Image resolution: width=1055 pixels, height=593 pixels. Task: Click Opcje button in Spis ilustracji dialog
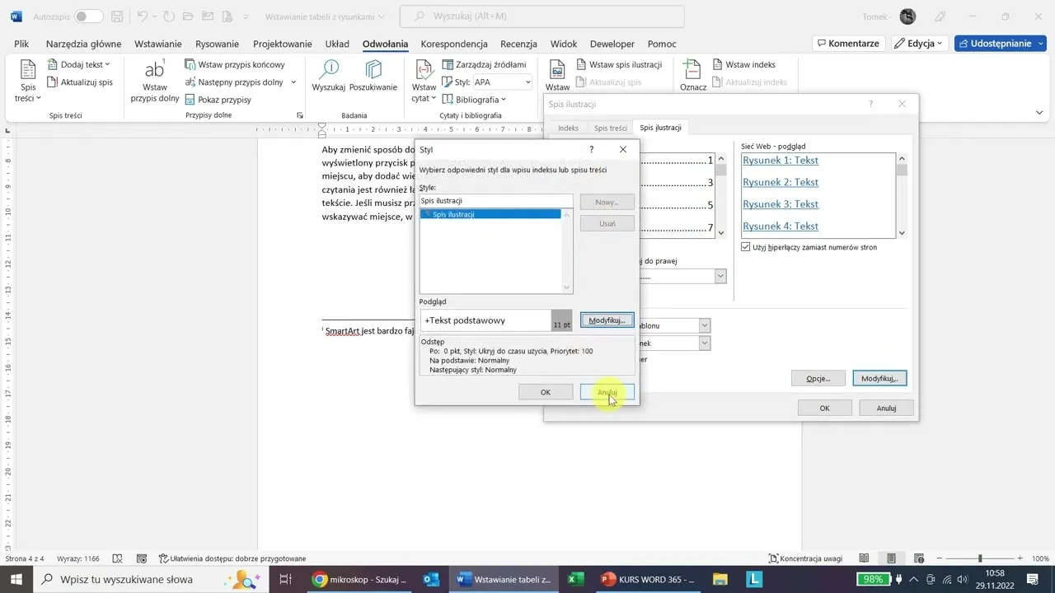(817, 378)
